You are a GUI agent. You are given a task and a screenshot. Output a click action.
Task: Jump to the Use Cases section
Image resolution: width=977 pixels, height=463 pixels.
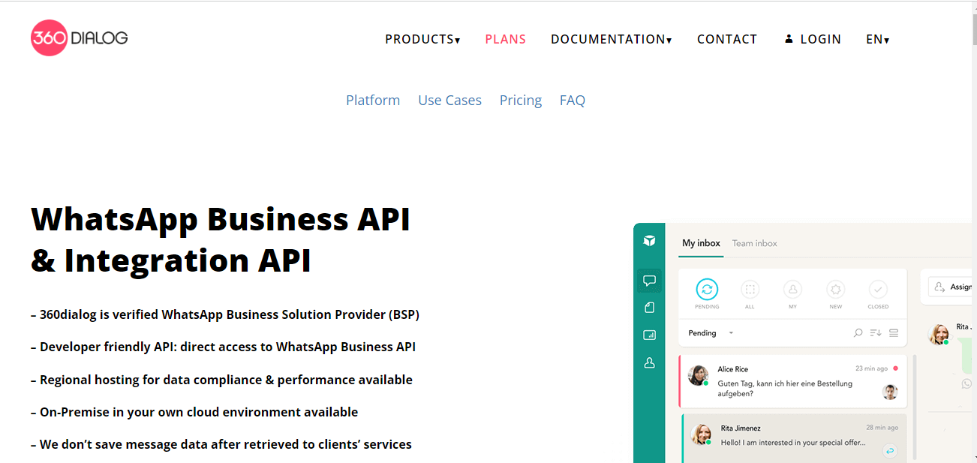click(449, 100)
